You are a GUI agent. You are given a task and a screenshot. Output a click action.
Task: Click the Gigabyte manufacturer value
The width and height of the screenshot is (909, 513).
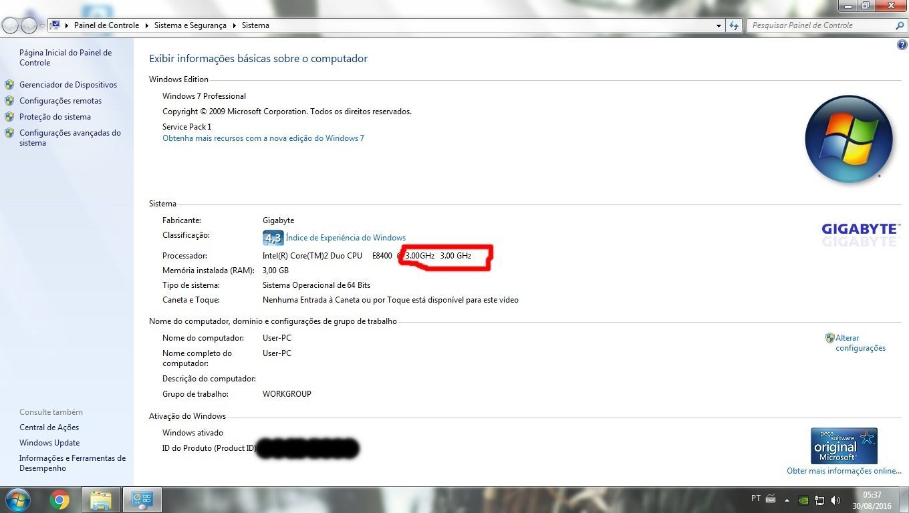[x=278, y=220]
